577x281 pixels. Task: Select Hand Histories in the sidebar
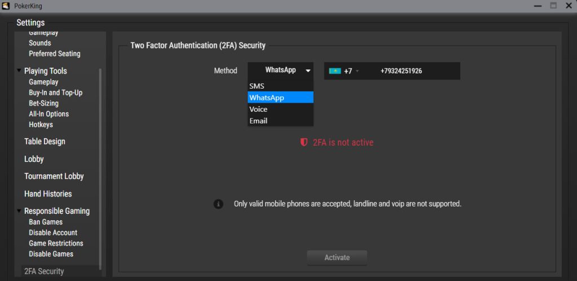click(x=48, y=194)
